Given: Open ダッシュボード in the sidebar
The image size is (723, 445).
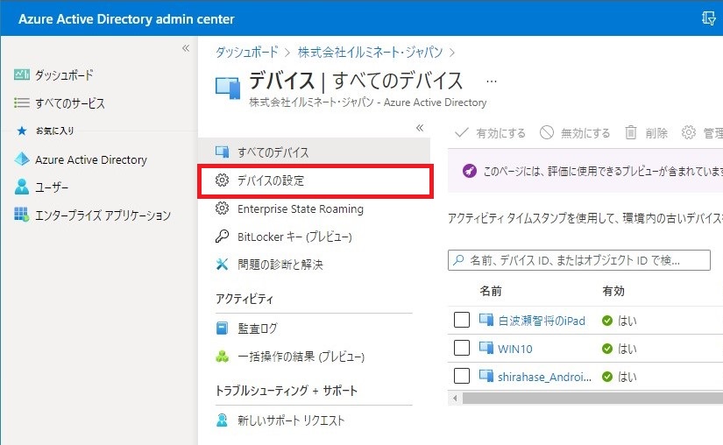Looking at the screenshot, I should pos(64,75).
